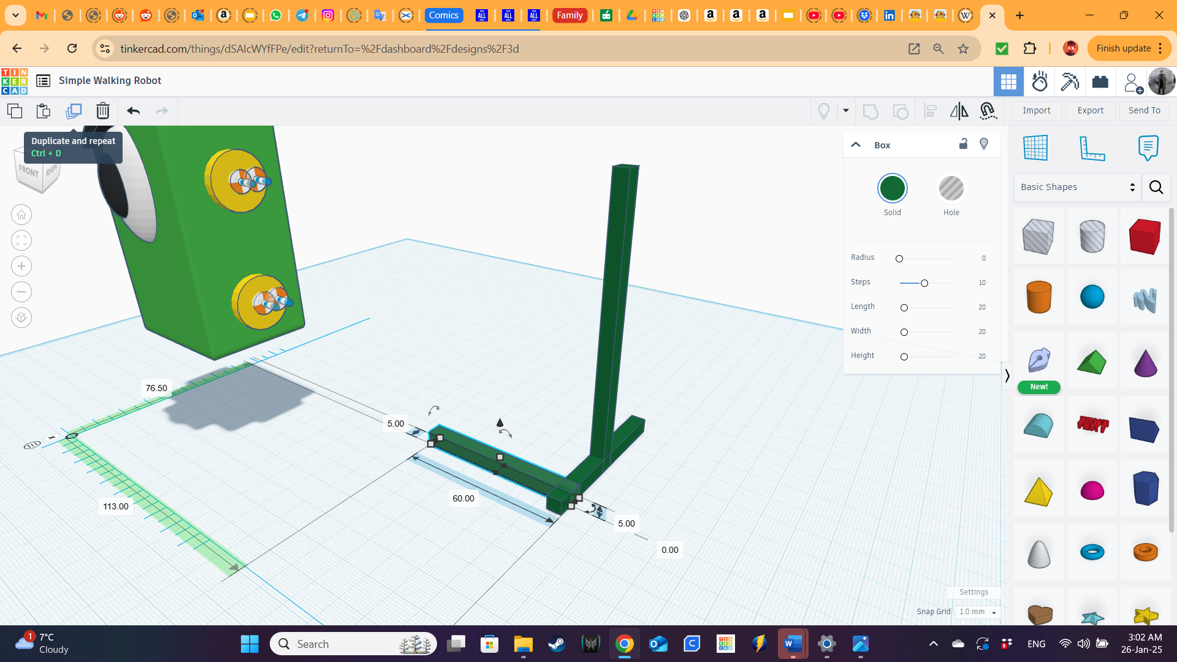This screenshot has height=662, width=1177.
Task: Expand Basic Shapes dropdown menu
Action: 1078,187
